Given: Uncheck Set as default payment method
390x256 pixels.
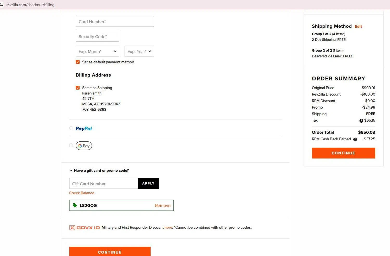Looking at the screenshot, I should point(78,62).
